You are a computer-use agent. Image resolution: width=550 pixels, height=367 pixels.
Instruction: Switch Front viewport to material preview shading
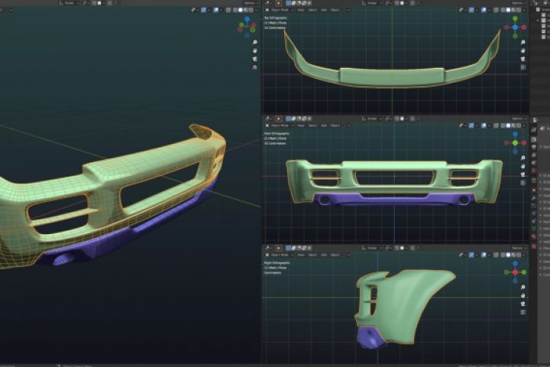(x=514, y=125)
